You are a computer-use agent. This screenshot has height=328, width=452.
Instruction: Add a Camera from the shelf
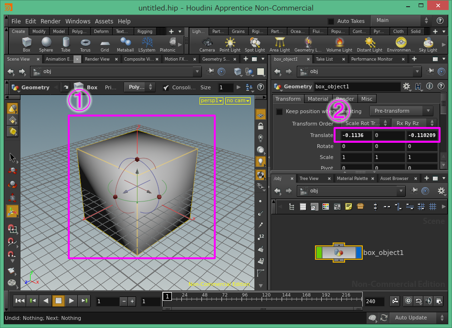(x=207, y=44)
